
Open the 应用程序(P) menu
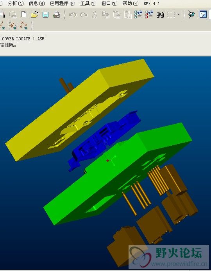tap(63, 4)
